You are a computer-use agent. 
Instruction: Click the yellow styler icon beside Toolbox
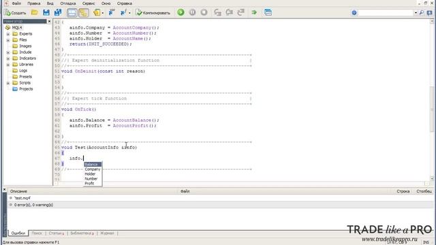(97, 12)
